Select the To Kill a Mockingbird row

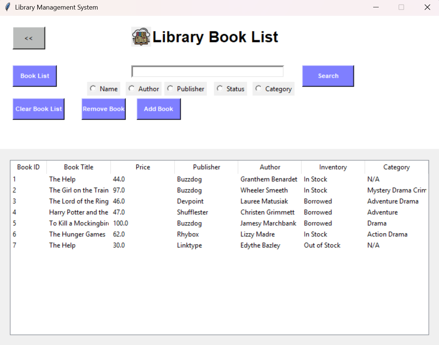pos(219,224)
